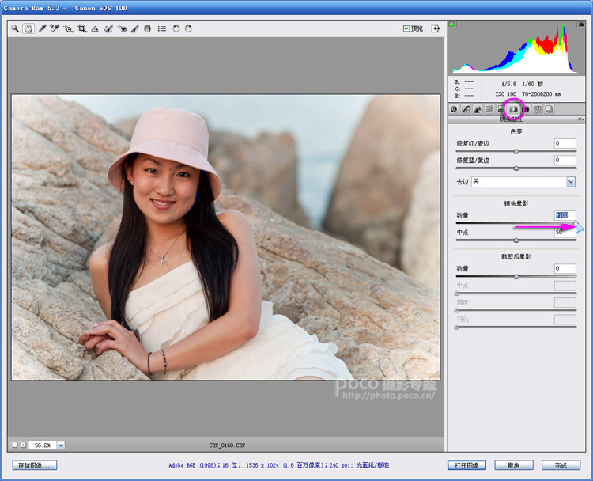Select the Spot Removal tool
The width and height of the screenshot is (593, 481).
pyautogui.click(x=108, y=28)
